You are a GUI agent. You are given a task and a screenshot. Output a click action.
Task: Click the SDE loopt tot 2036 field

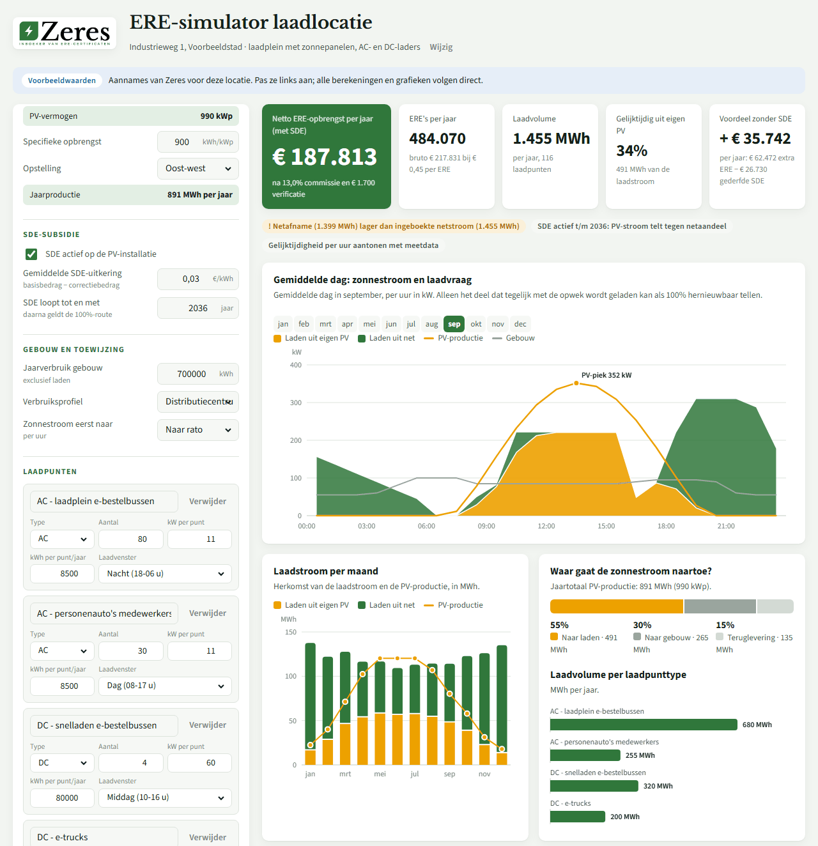pyautogui.click(x=198, y=308)
